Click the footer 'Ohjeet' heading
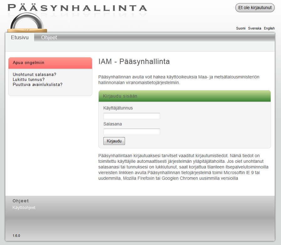The width and height of the screenshot is (281, 245). 21,201
